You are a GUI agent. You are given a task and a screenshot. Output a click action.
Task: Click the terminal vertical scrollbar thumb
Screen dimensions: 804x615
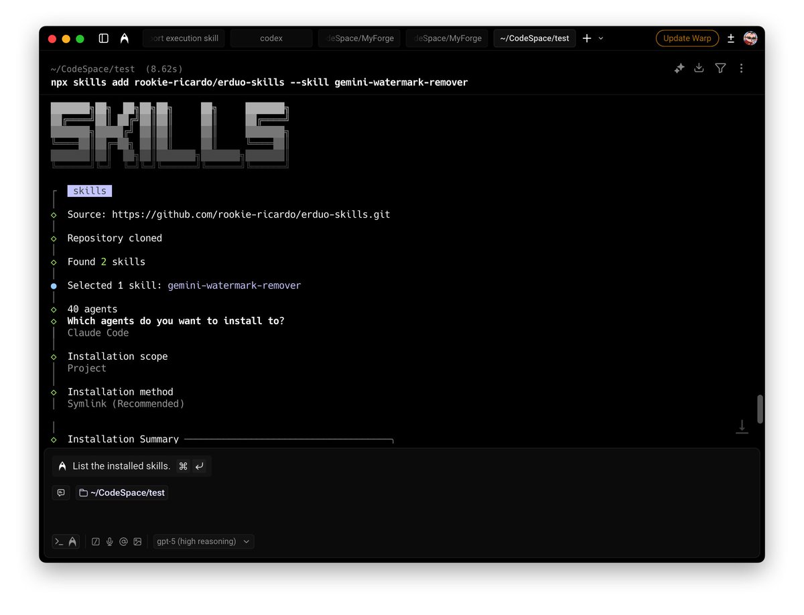point(760,409)
